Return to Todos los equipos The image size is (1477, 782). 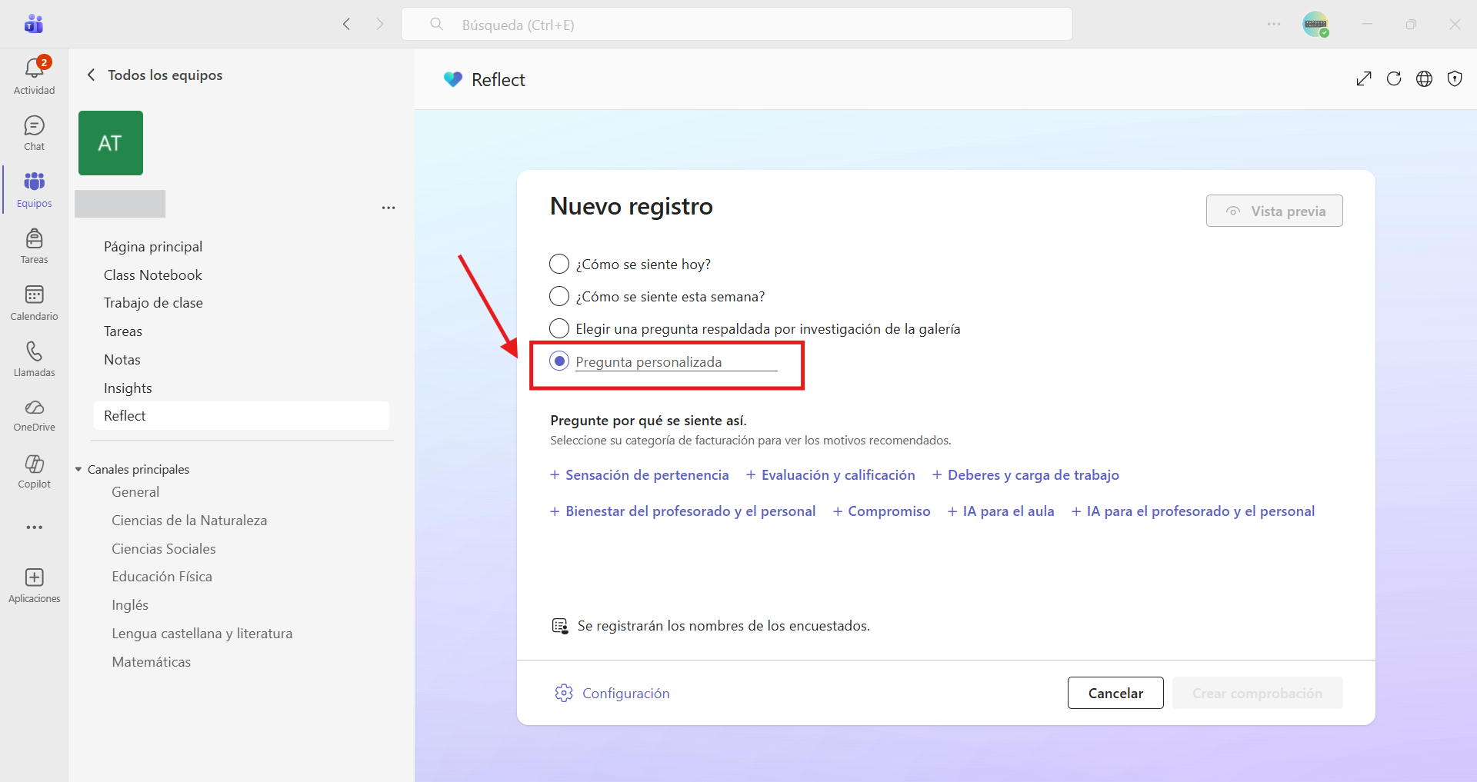(155, 75)
